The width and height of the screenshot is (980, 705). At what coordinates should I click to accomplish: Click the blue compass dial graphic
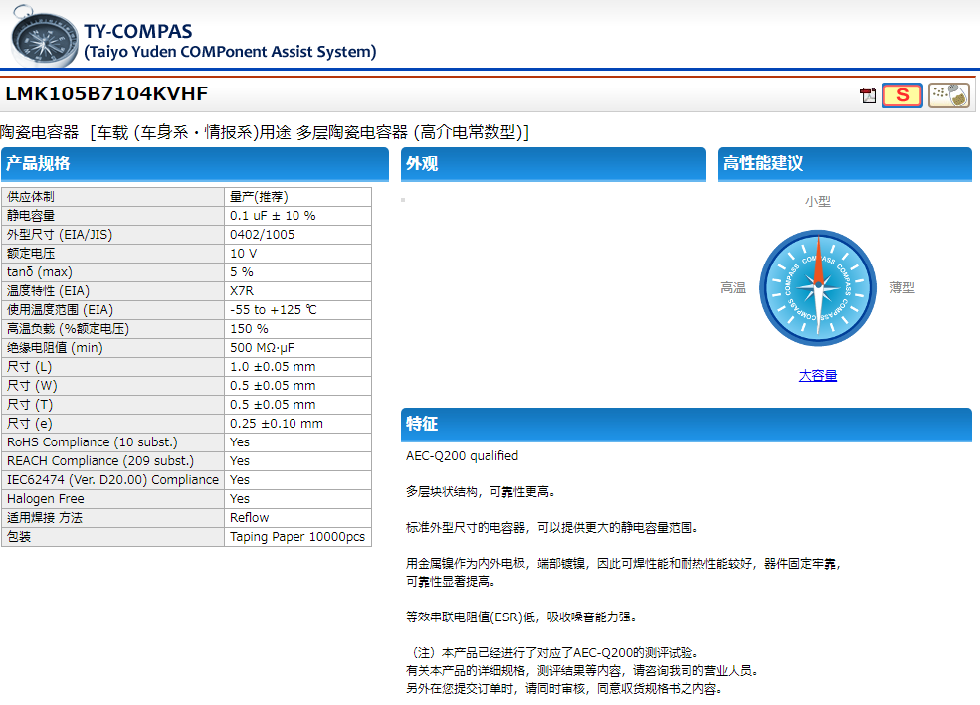tap(818, 288)
